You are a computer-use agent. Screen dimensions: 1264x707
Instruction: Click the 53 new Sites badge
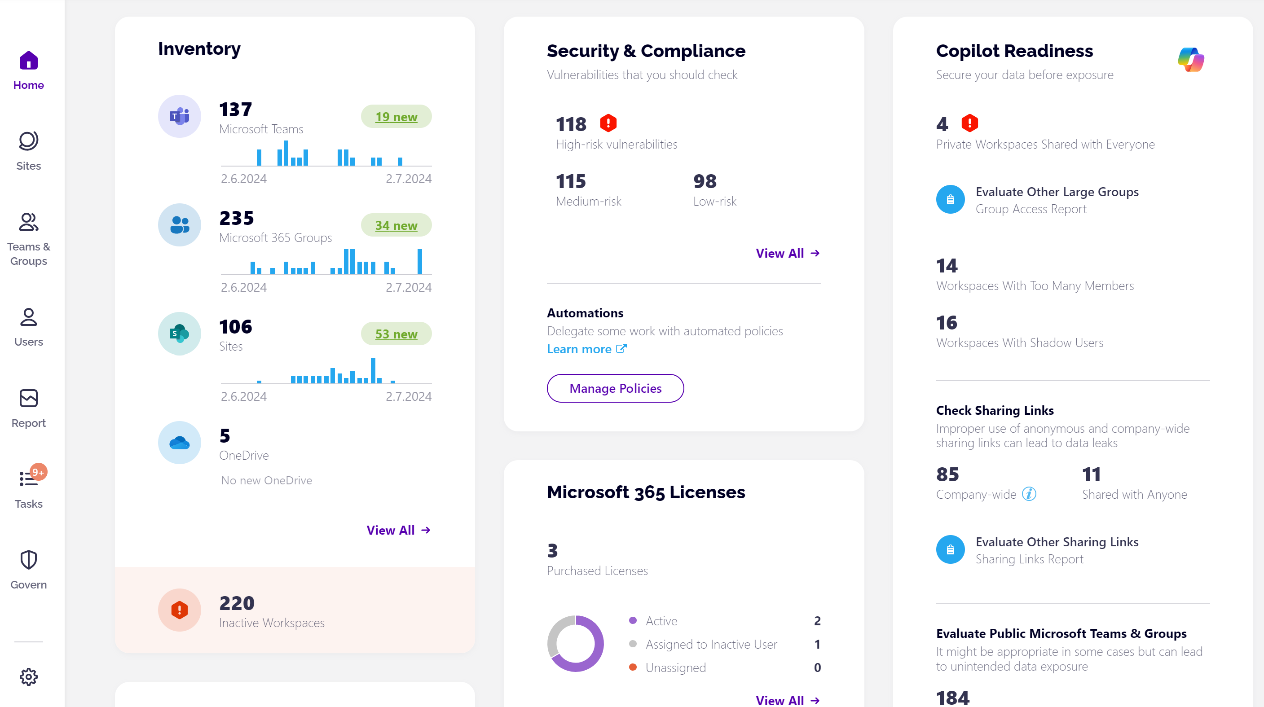click(x=396, y=334)
